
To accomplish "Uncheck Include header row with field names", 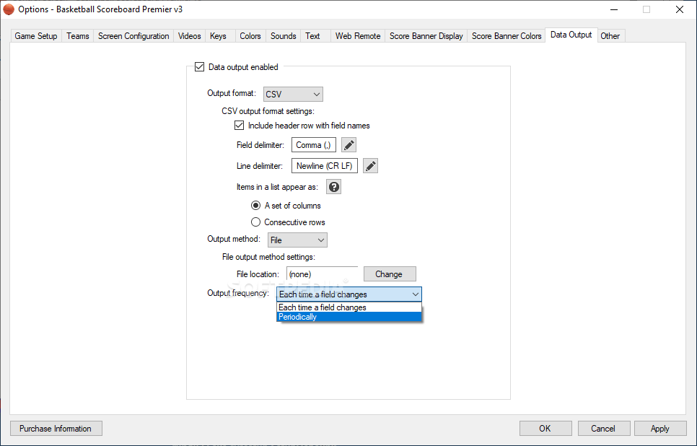I will click(239, 126).
